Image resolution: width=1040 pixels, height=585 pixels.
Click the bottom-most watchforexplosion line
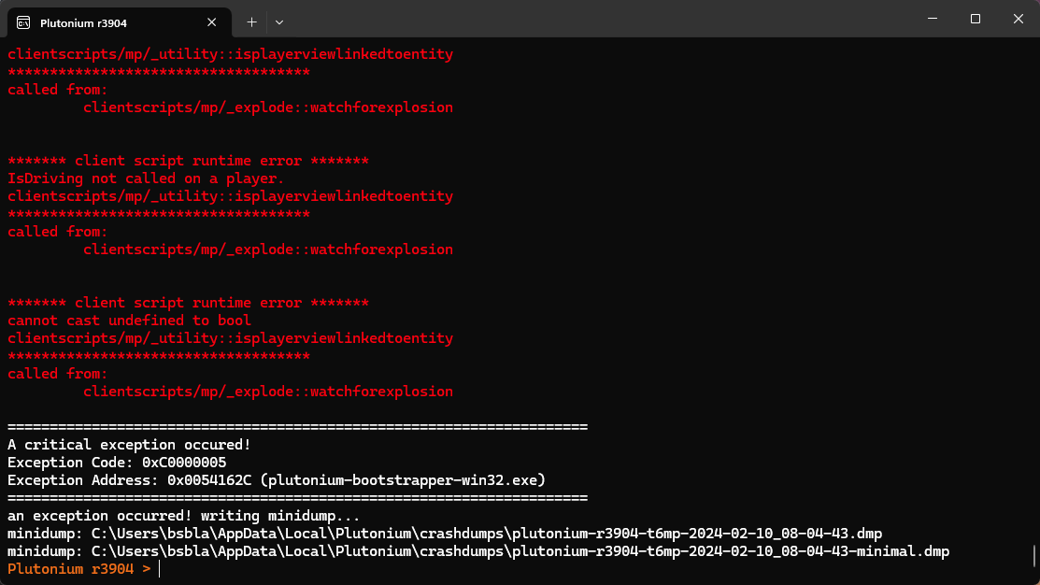pyautogui.click(x=267, y=392)
